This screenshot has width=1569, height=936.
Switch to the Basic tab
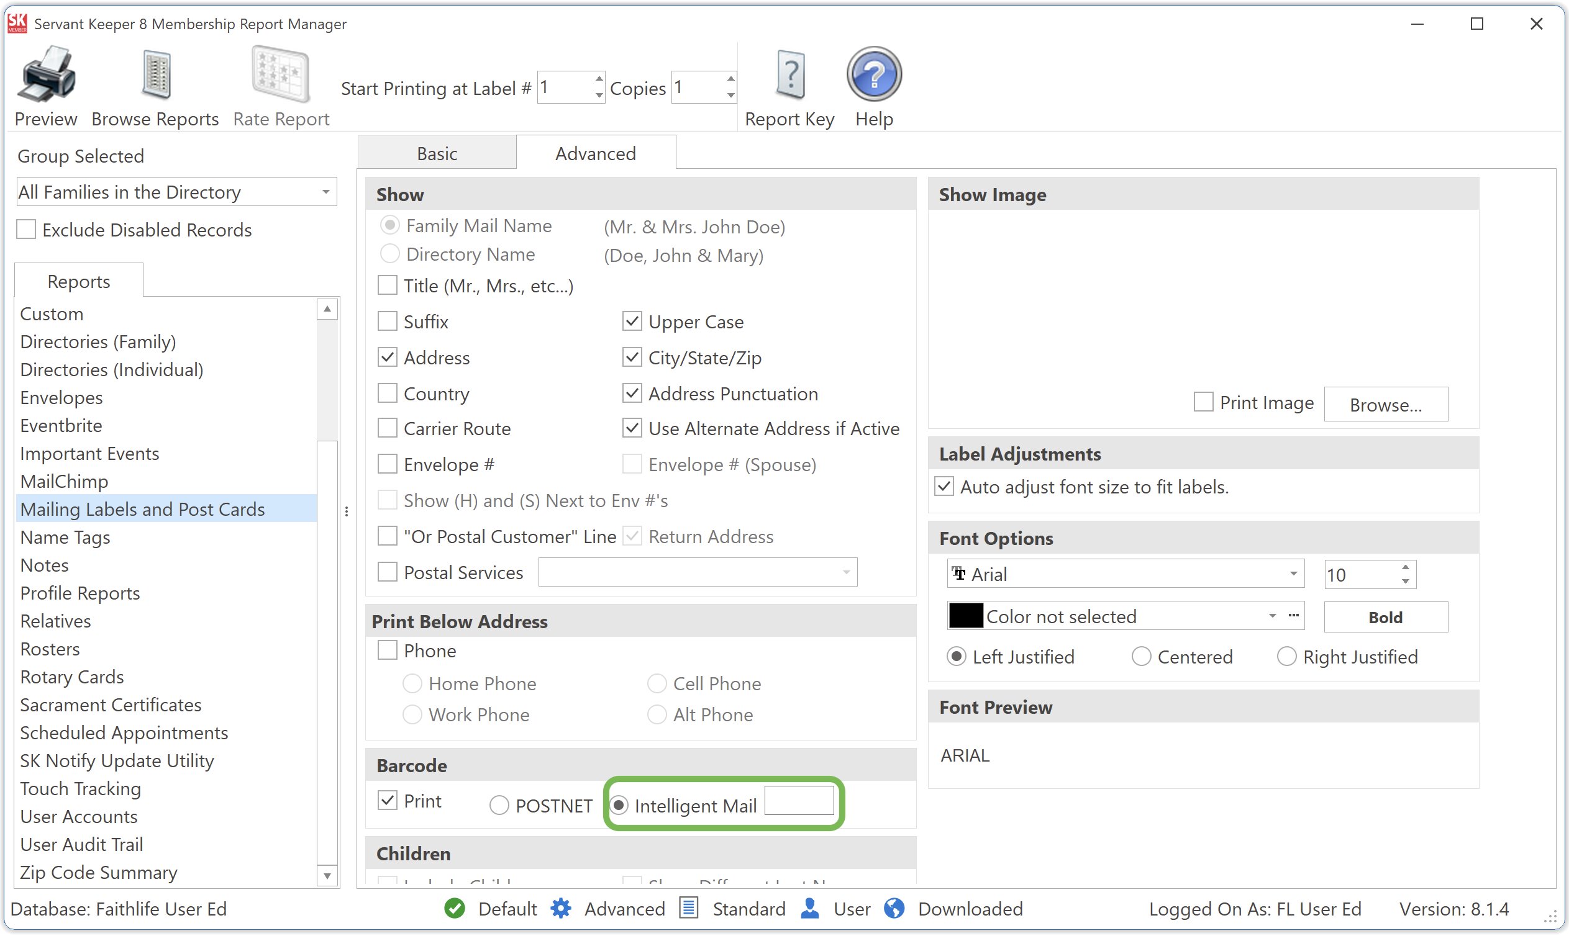[437, 153]
